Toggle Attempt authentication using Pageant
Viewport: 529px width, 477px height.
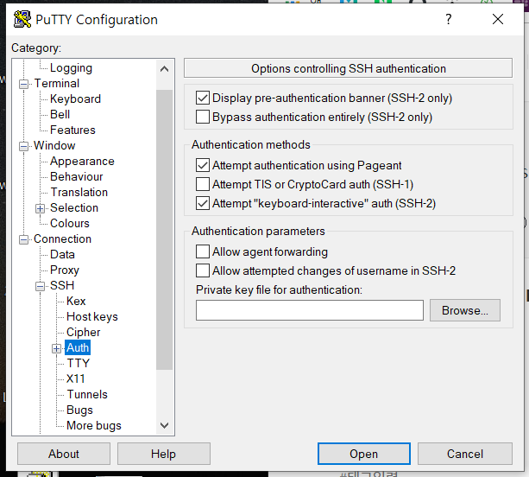[x=203, y=166]
